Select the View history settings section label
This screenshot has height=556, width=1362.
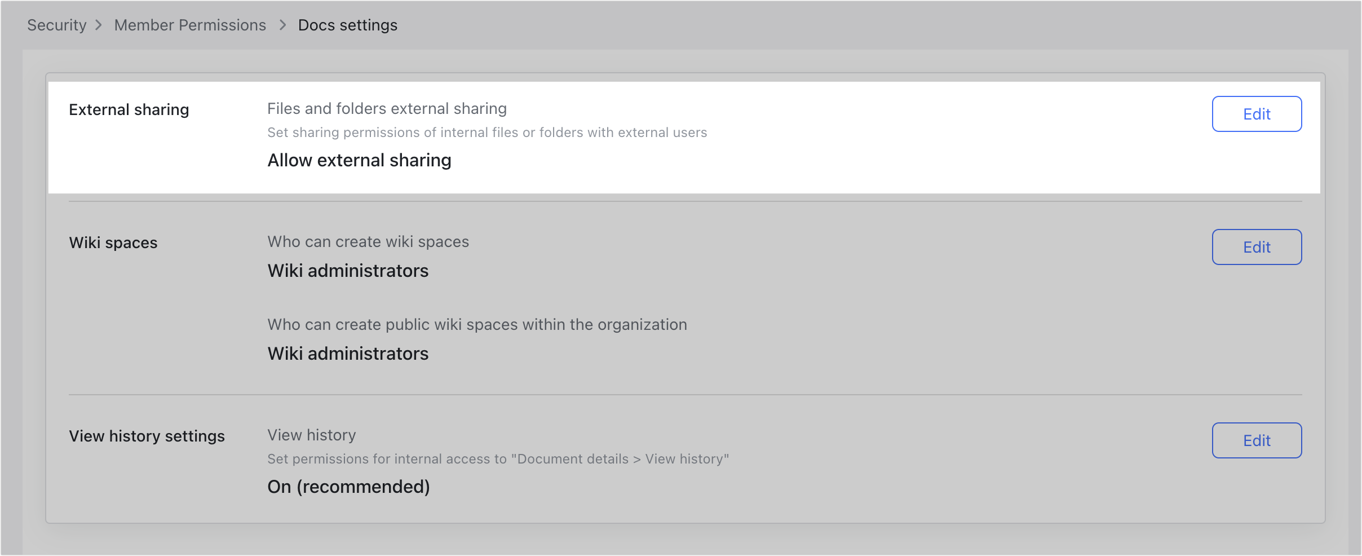click(x=147, y=435)
